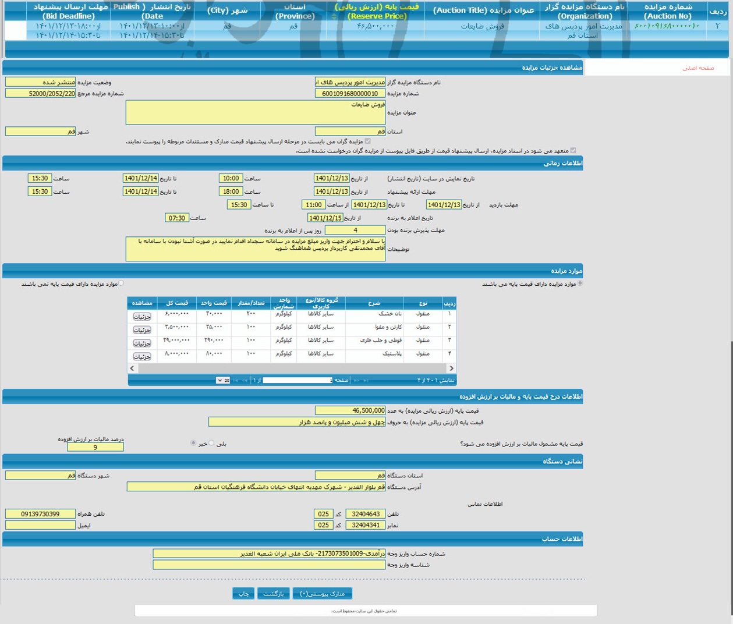This screenshot has width=733, height=624.
Task: Sort by the Auction Title column header
Action: tap(483, 10)
